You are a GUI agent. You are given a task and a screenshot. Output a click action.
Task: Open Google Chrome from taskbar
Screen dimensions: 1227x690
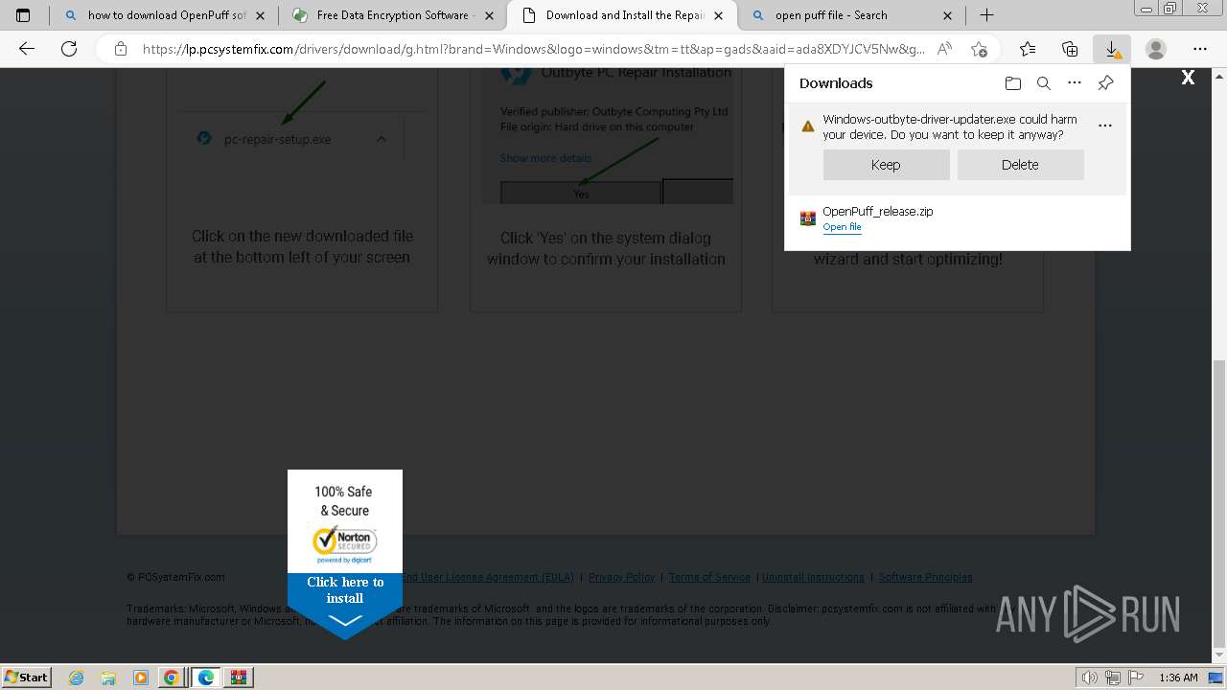coord(172,678)
